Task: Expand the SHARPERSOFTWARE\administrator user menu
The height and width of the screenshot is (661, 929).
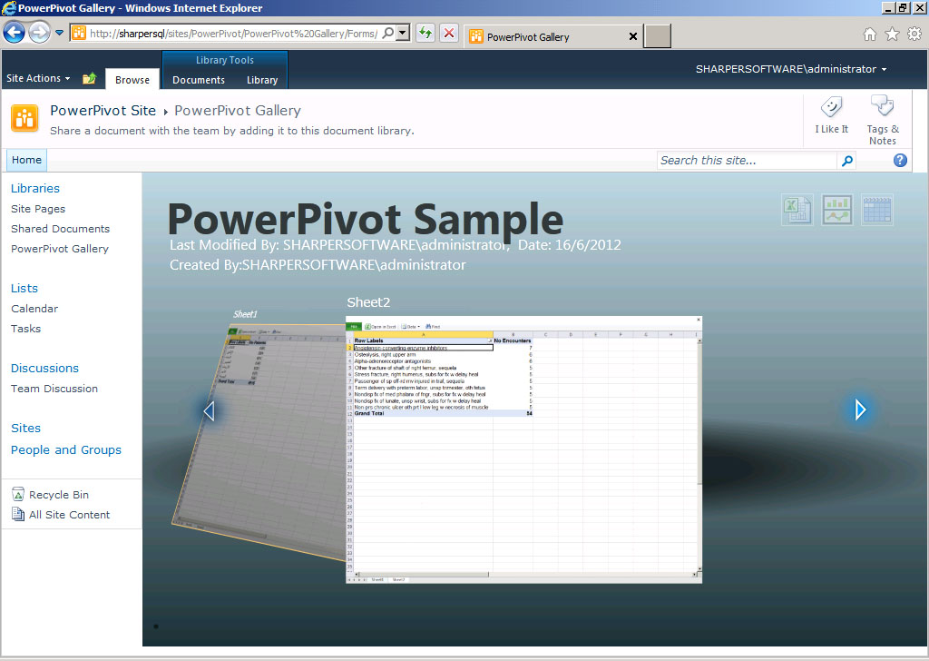Action: pos(791,69)
